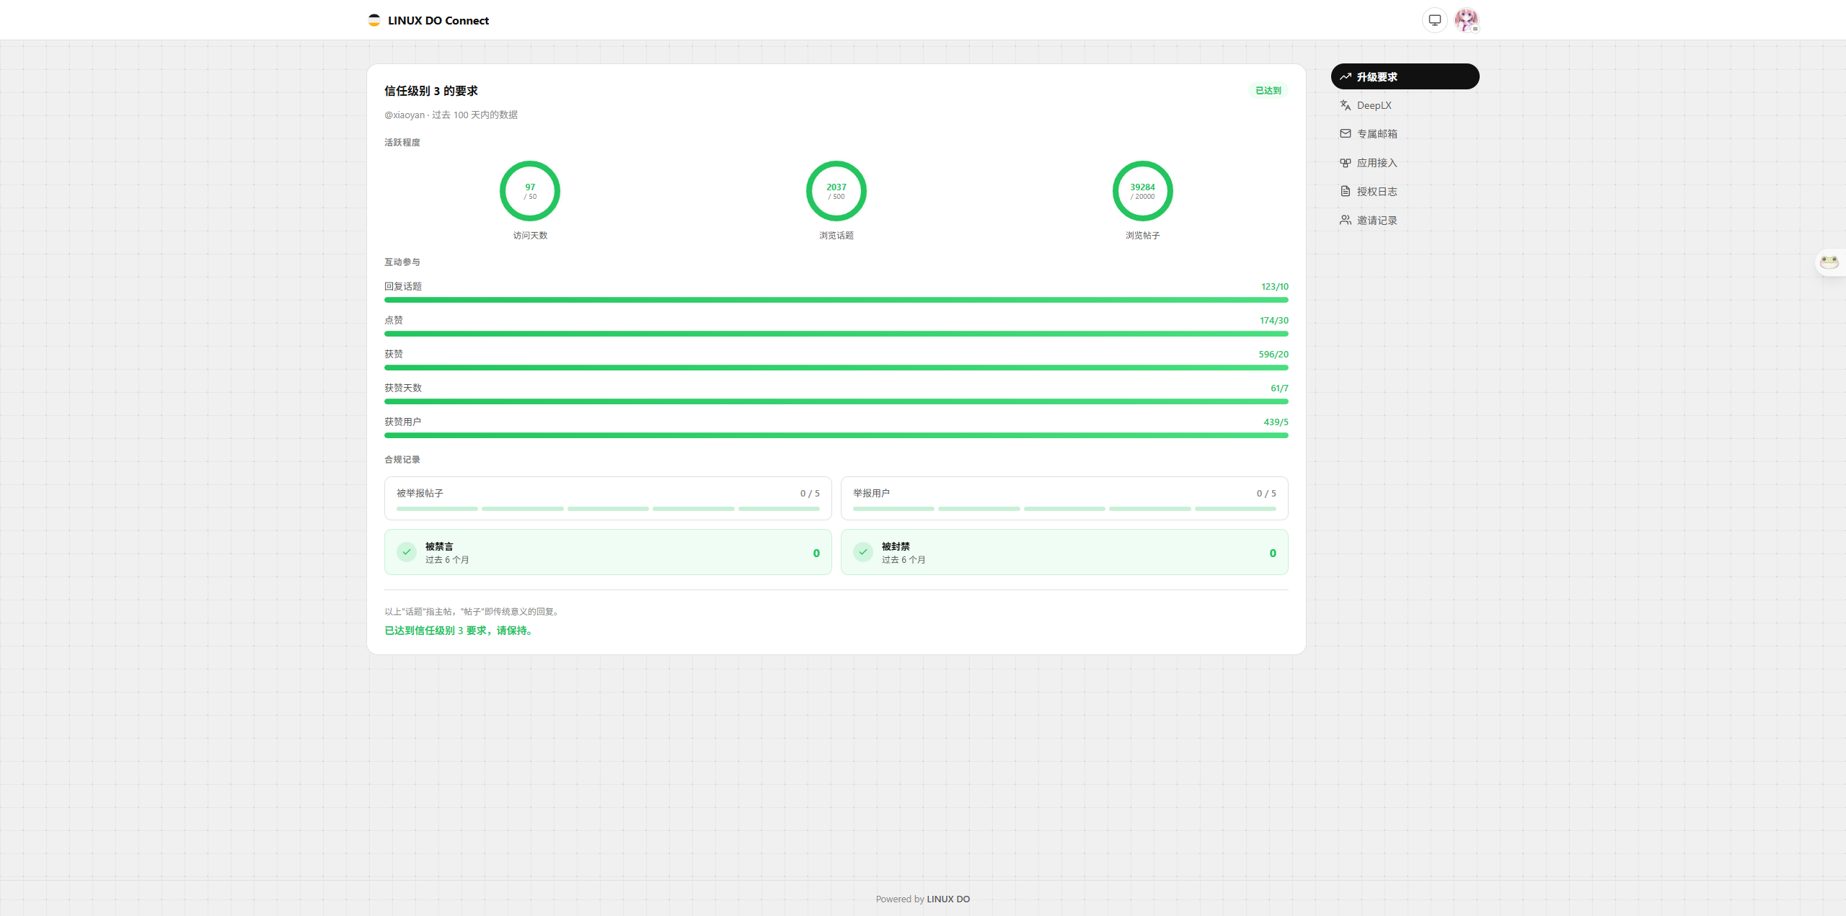Click the 应用接入 blocks icon
This screenshot has width=1846, height=916.
[1345, 163]
